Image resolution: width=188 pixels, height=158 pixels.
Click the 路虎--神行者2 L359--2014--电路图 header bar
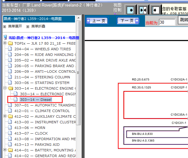click(x=39, y=19)
